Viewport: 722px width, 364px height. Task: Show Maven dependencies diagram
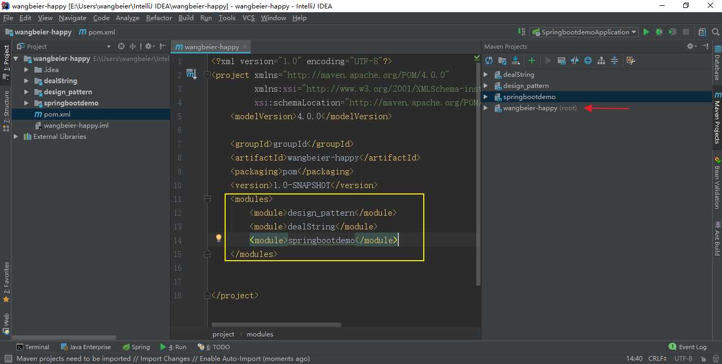click(x=601, y=61)
